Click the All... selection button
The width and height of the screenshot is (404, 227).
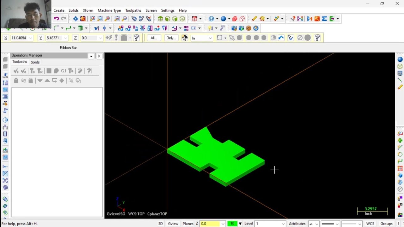tap(154, 38)
